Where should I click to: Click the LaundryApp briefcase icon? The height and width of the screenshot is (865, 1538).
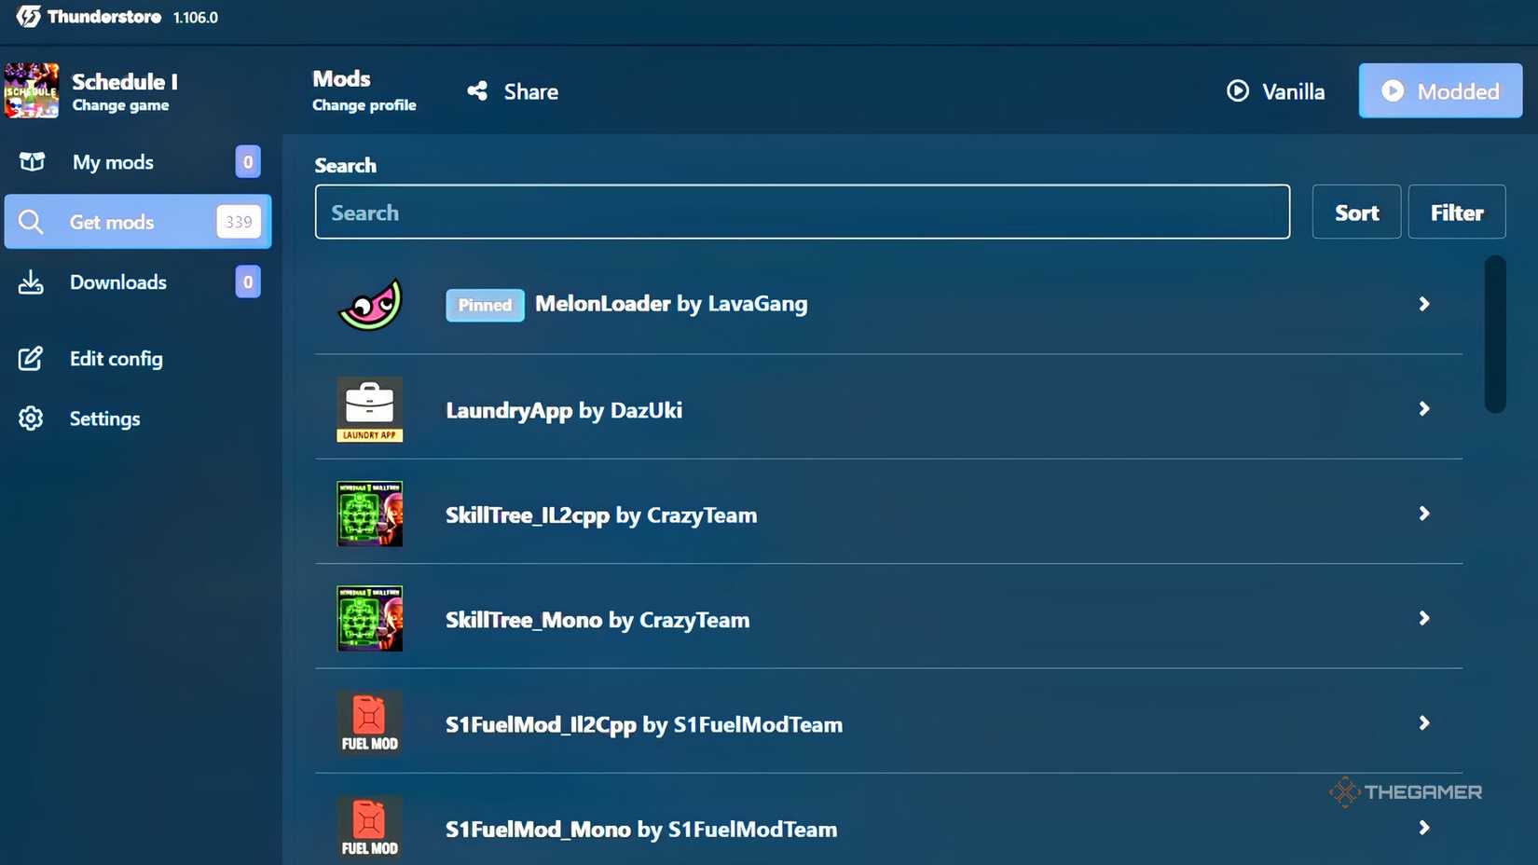coord(370,409)
